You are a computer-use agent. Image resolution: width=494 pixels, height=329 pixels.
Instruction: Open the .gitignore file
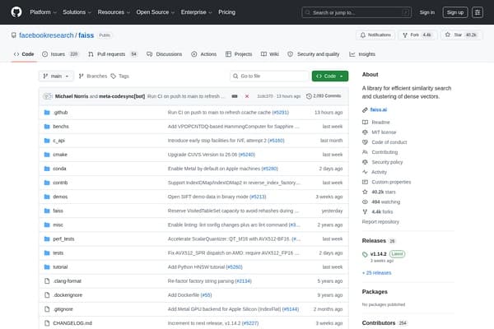[63, 309]
